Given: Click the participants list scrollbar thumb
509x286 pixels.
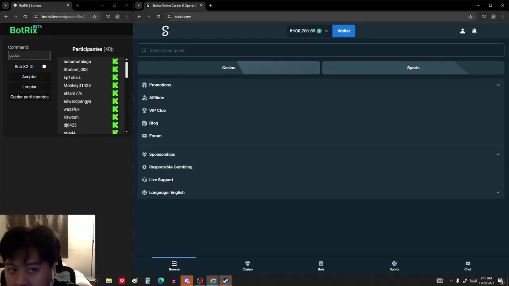Looking at the screenshot, I should tap(126, 70).
